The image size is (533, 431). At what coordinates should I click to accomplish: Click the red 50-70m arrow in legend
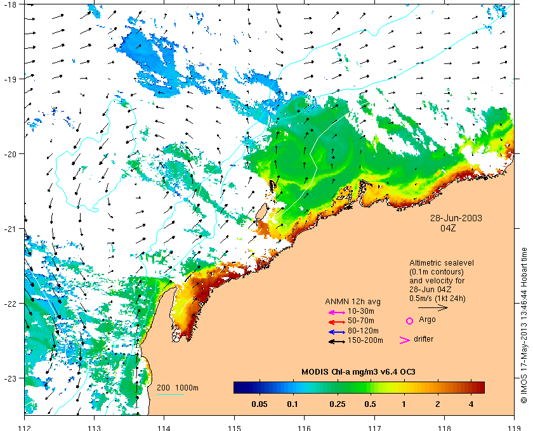(337, 322)
